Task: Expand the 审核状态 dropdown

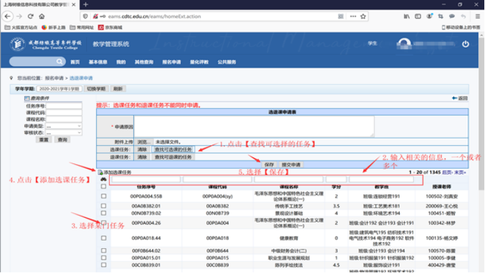Action: tap(63, 132)
